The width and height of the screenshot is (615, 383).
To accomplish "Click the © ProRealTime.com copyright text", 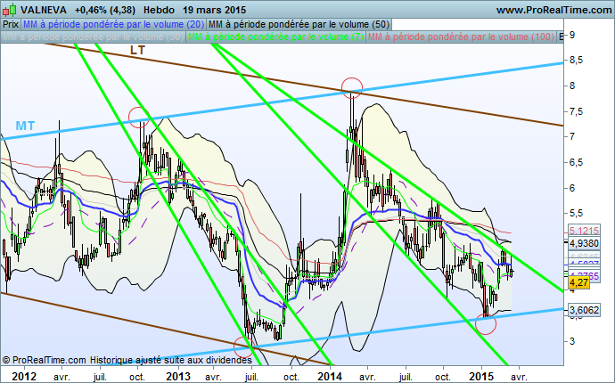I will [x=44, y=360].
